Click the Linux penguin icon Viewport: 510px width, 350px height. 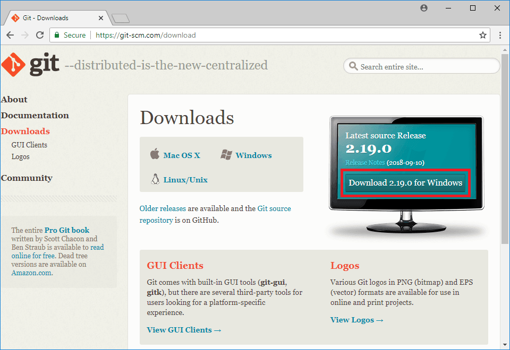tap(155, 179)
